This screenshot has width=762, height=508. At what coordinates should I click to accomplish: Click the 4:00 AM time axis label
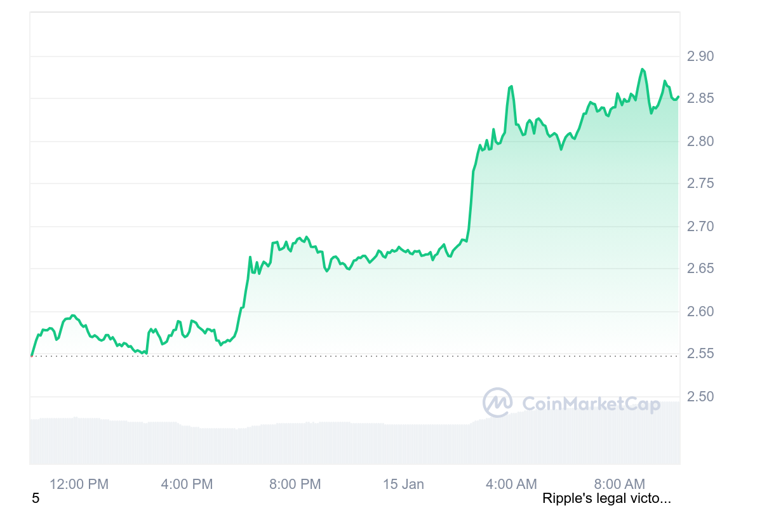tap(511, 485)
